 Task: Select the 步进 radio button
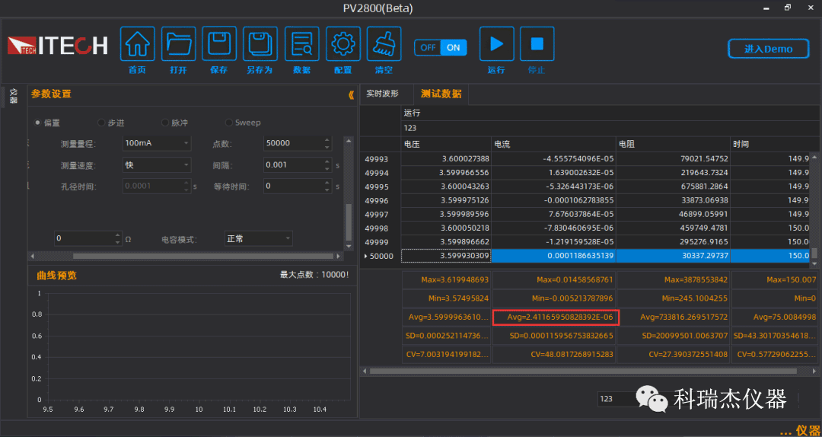(x=101, y=123)
